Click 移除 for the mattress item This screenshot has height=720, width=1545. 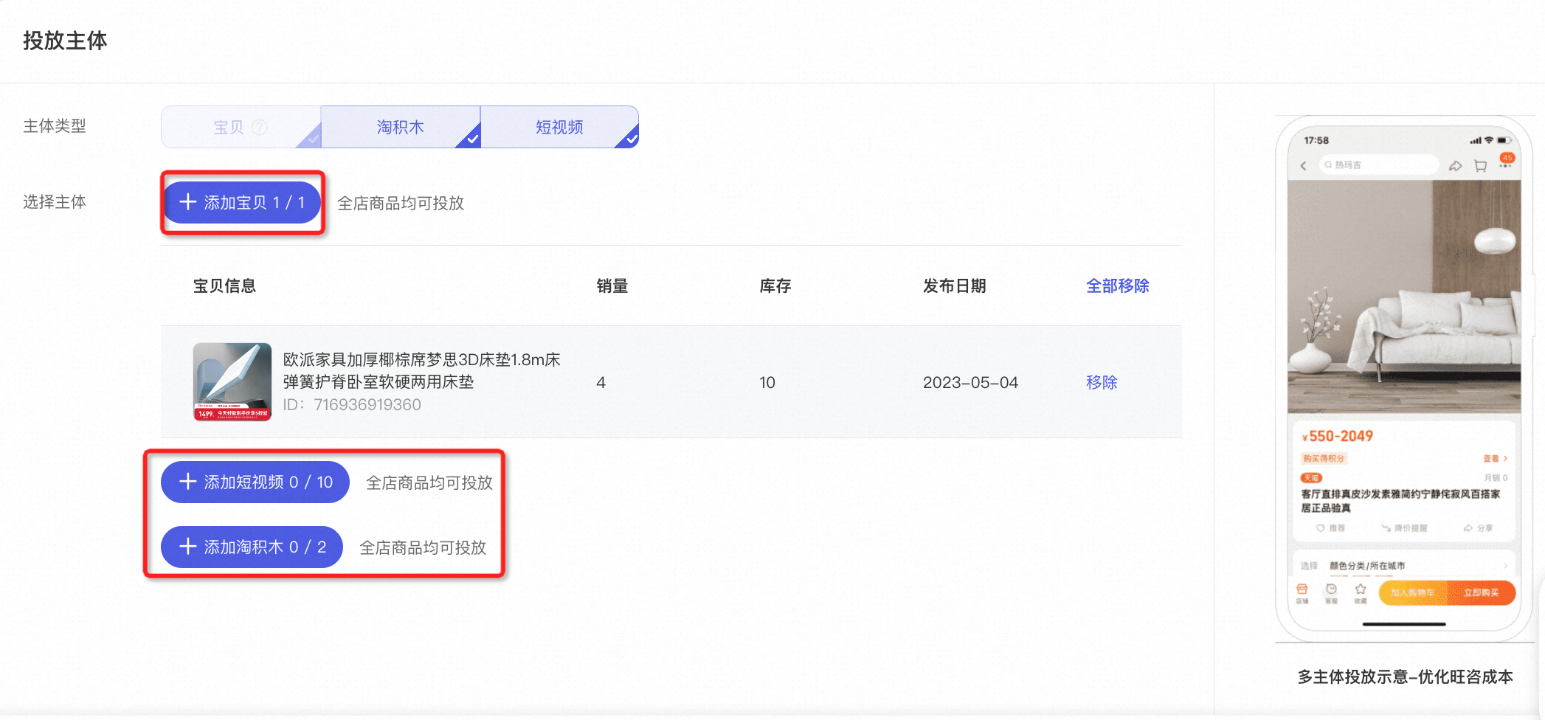coord(1102,382)
